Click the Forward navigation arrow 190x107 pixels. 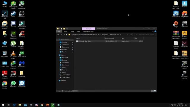[61, 35]
